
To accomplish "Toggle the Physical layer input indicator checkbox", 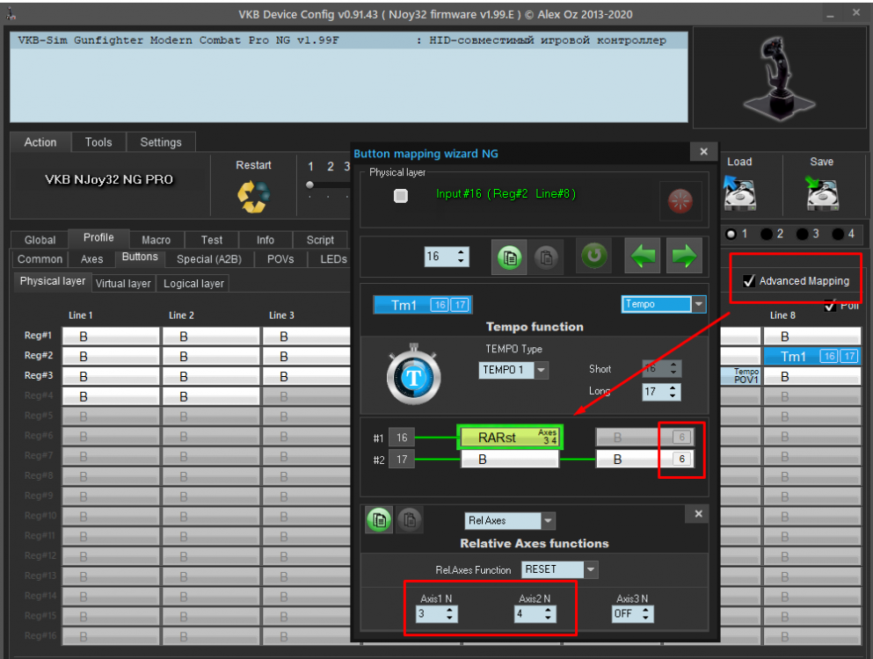I will pos(401,196).
